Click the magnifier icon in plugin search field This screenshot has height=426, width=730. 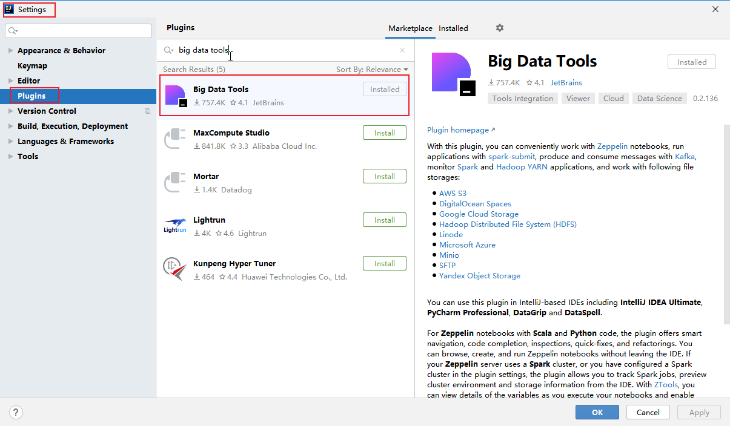[169, 51]
